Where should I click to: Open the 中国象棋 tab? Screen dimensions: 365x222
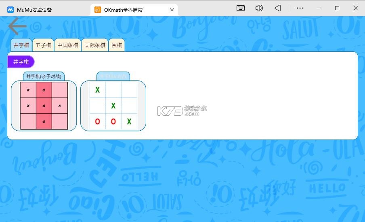click(68, 45)
